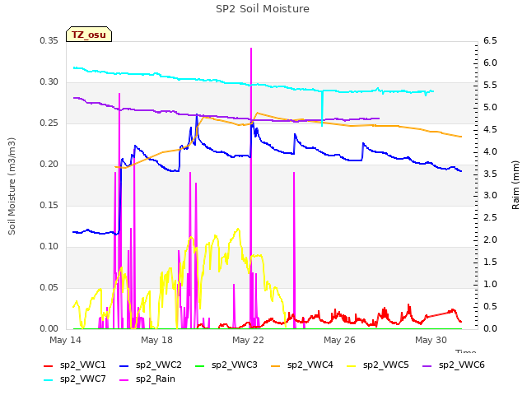Click the 1.5 right axis value
This screenshot has height=395, width=527.
click(490, 263)
